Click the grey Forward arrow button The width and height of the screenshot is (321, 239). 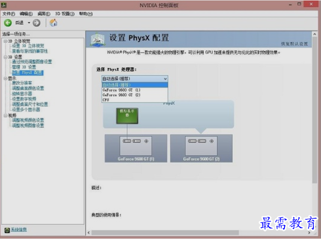[37, 23]
